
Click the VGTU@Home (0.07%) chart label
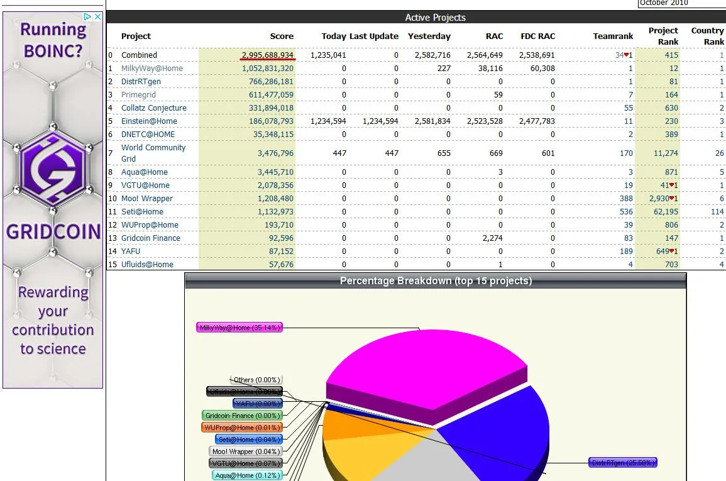[246, 463]
